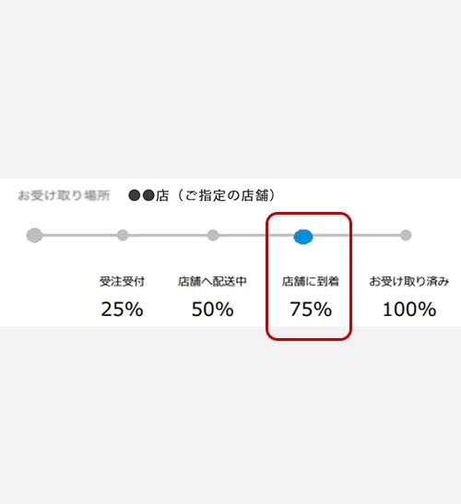Viewport: 461px width, 504px height.
Task: Select the 50% progress value
Action: pyautogui.click(x=212, y=310)
